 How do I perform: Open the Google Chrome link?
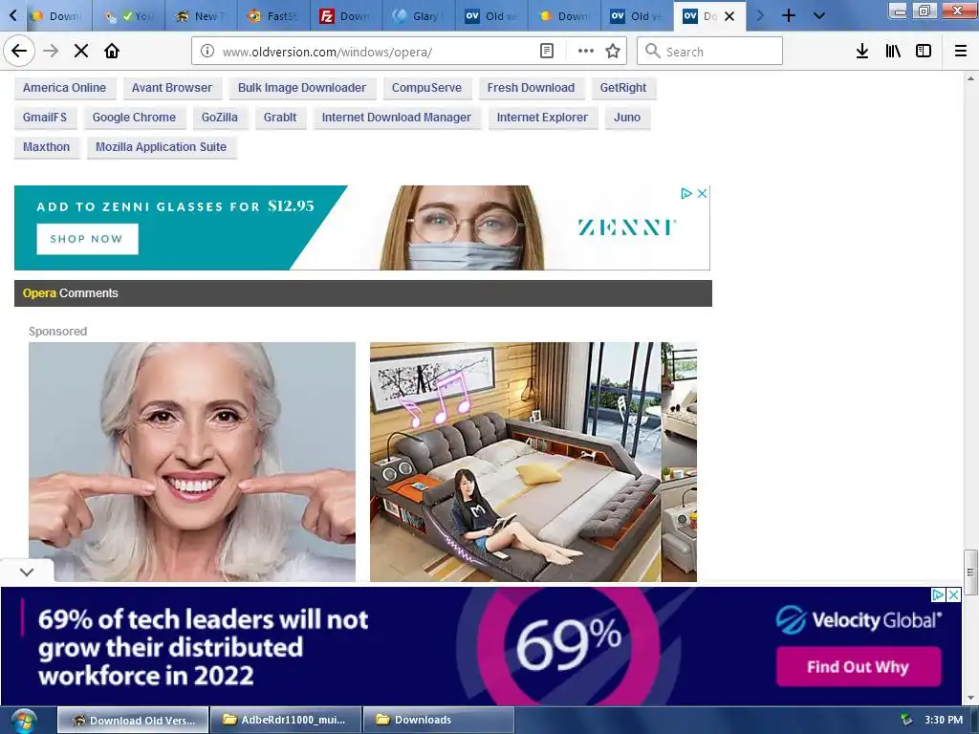(x=134, y=118)
